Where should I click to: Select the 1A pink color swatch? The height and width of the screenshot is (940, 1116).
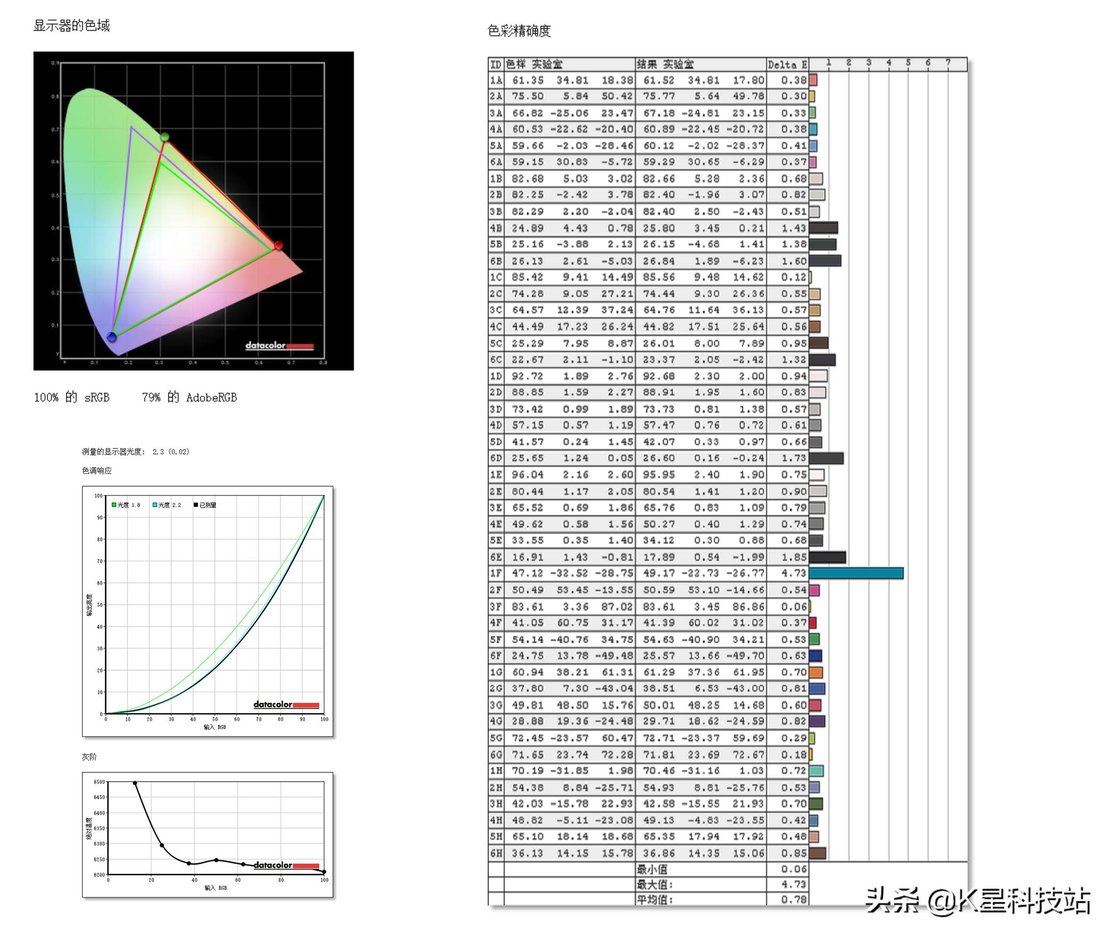click(x=813, y=80)
